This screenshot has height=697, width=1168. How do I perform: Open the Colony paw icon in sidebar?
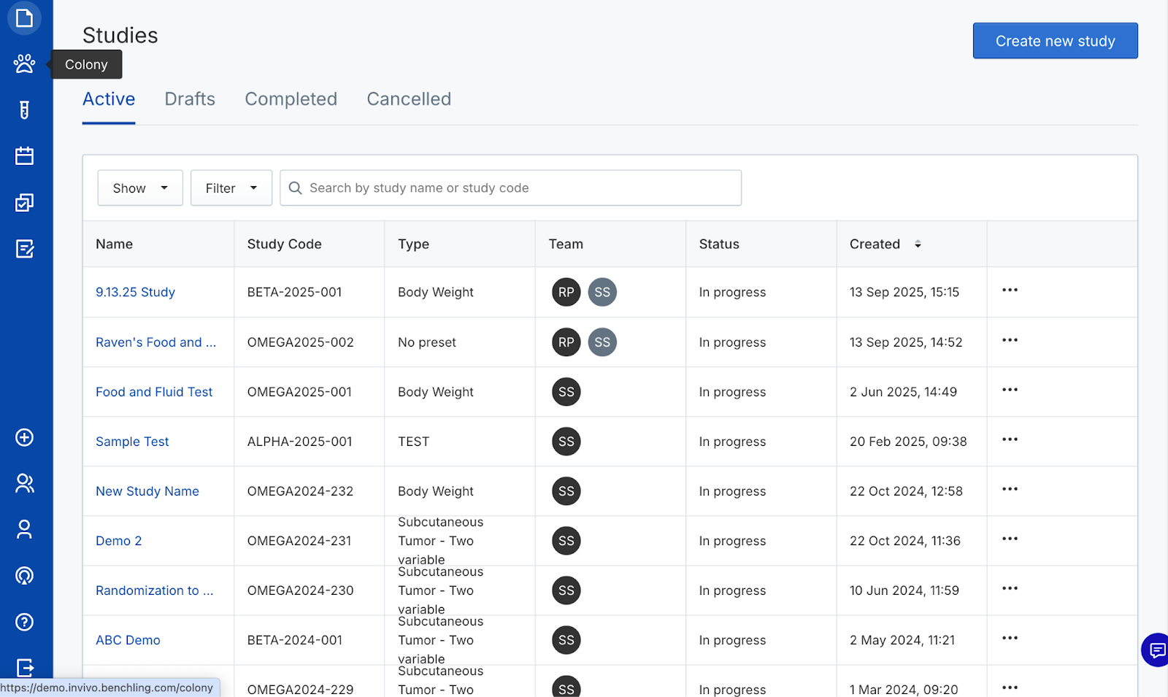coord(24,64)
